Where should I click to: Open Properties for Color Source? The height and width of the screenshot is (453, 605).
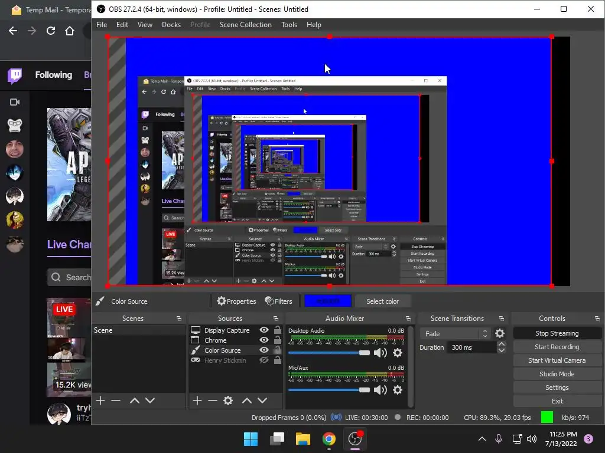click(x=236, y=301)
